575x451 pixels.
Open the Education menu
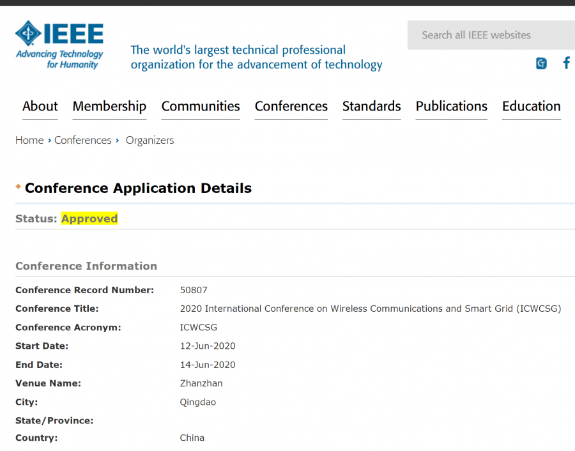(x=531, y=107)
